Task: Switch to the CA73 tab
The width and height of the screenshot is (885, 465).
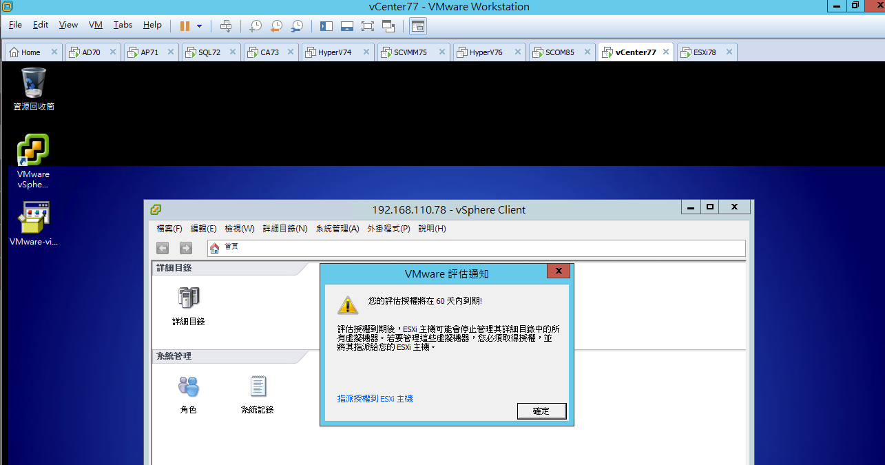Action: click(x=271, y=52)
